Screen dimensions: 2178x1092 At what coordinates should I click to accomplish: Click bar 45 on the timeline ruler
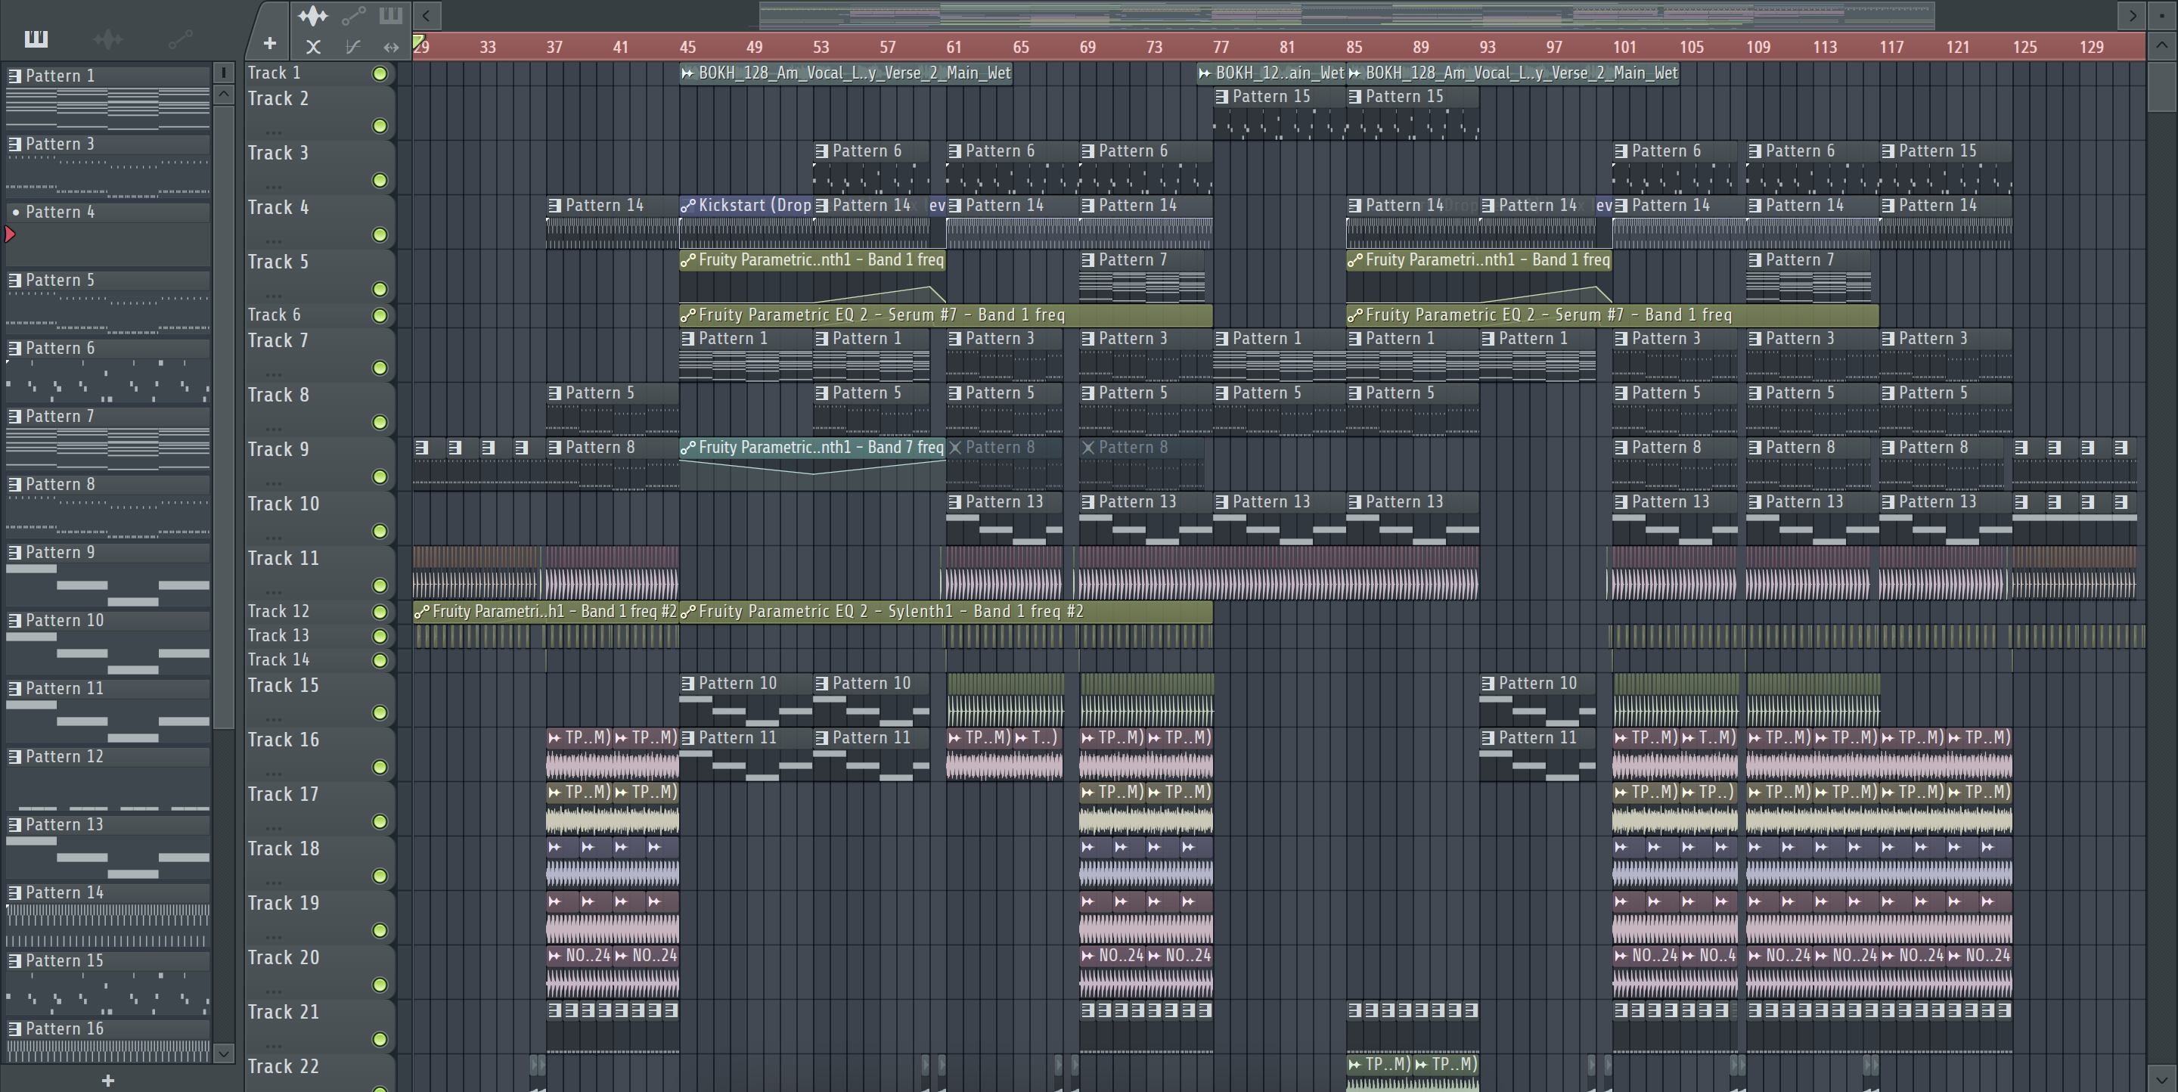point(688,48)
